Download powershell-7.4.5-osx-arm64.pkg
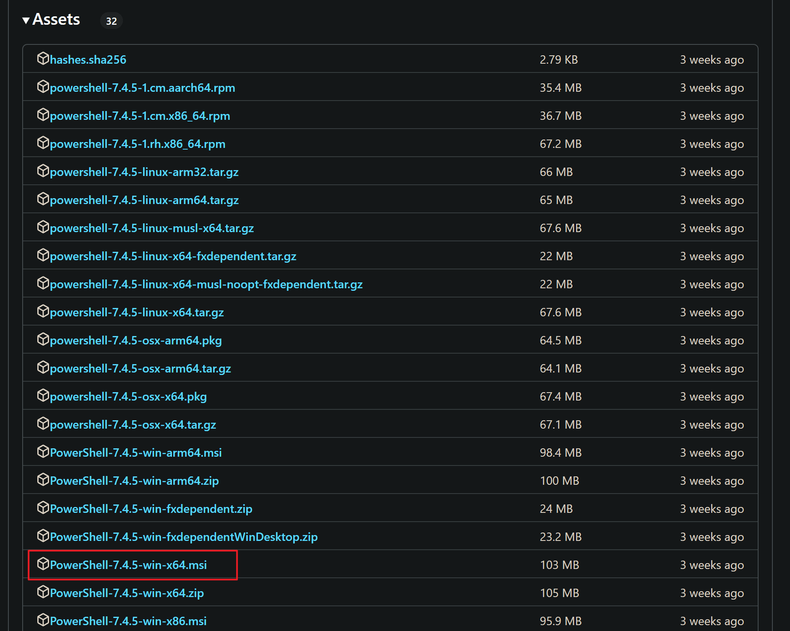The width and height of the screenshot is (790, 631). (x=136, y=340)
